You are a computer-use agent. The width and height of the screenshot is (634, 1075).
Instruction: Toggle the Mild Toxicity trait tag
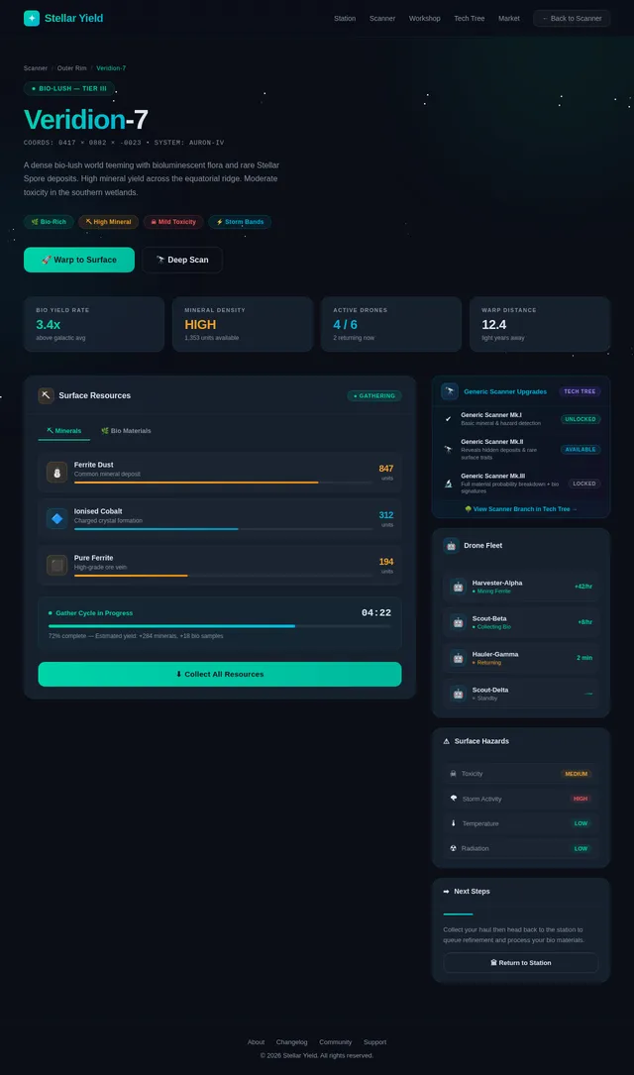tap(173, 222)
